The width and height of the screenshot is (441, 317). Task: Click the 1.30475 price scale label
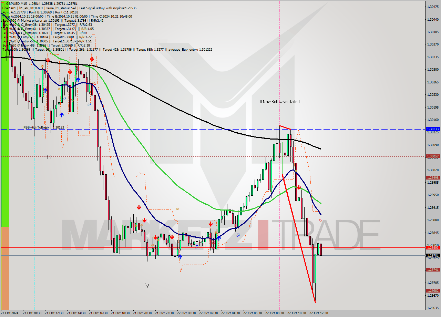point(433,7)
